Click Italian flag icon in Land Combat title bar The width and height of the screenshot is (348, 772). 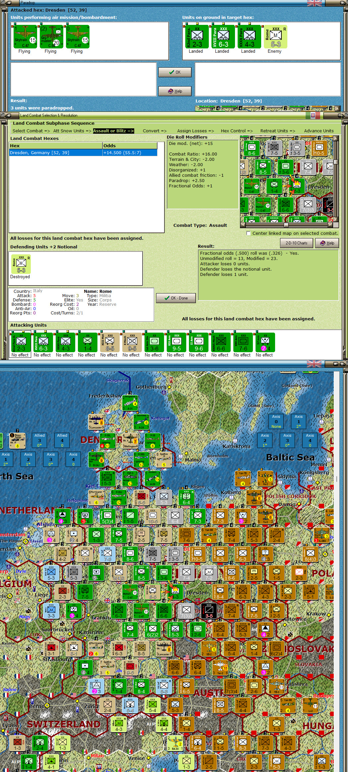click(x=313, y=115)
